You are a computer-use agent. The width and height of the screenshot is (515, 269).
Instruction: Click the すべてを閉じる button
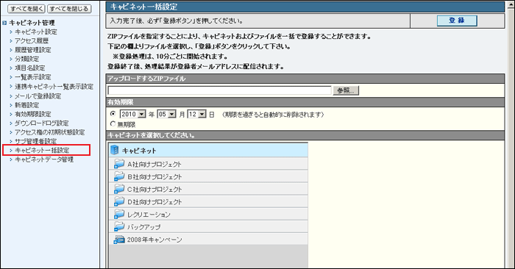coord(69,9)
